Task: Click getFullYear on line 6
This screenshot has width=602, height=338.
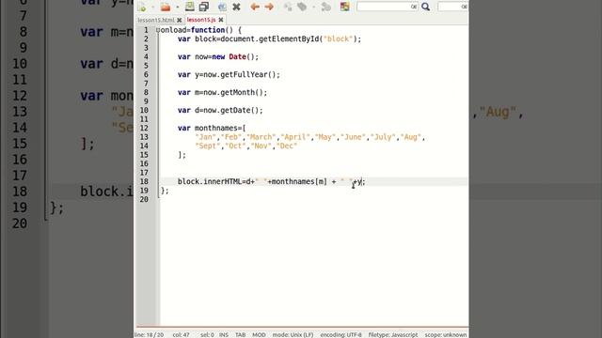Action: (246, 74)
